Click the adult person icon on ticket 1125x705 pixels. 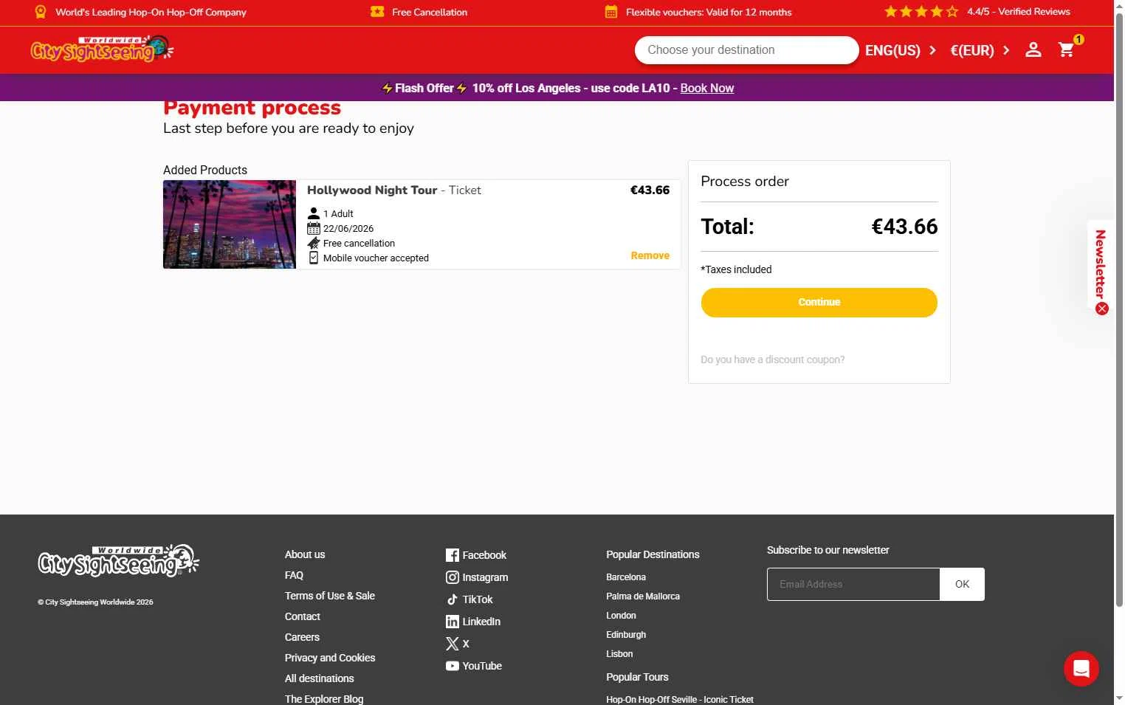click(314, 213)
